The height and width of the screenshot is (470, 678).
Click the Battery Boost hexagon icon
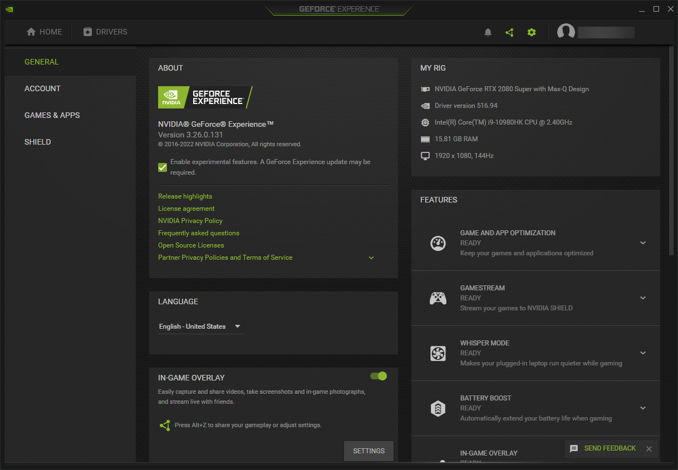438,408
